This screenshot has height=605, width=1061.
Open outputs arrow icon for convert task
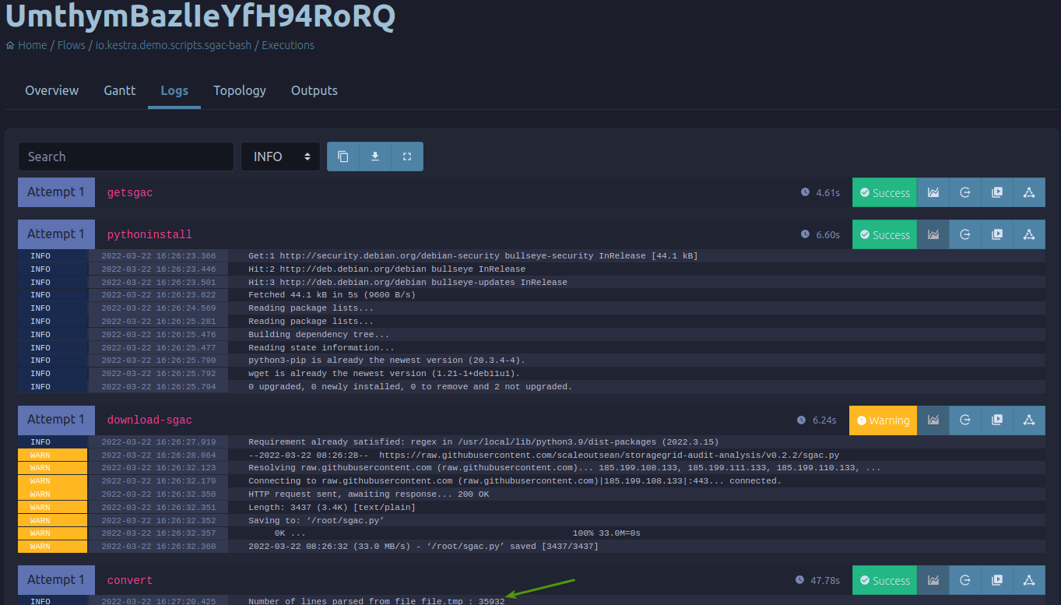pyautogui.click(x=965, y=580)
